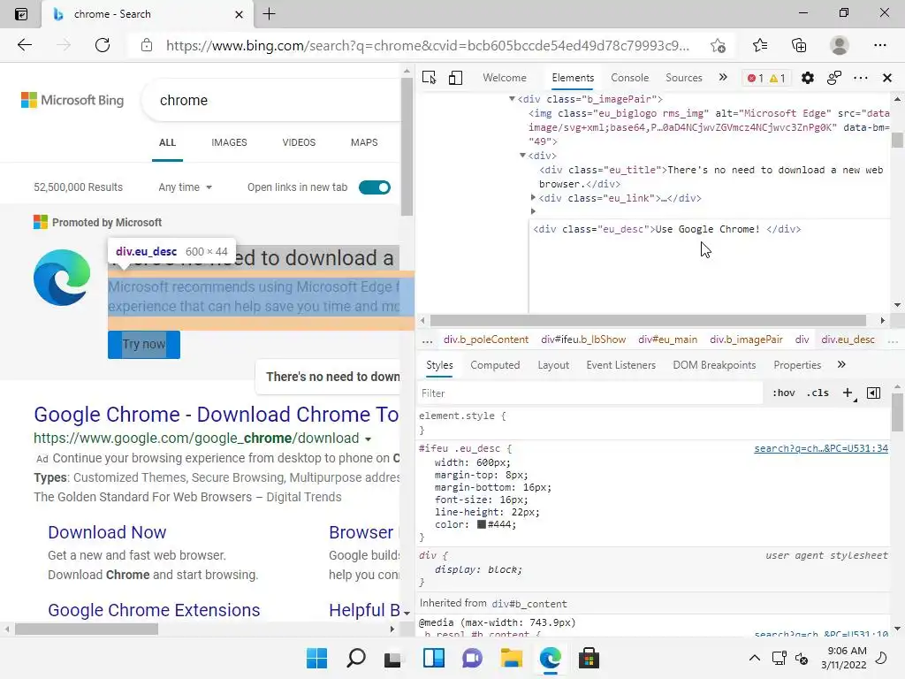This screenshot has width=905, height=679.
Task: Select div.b_poleContent in breadcrumb
Action: (486, 339)
